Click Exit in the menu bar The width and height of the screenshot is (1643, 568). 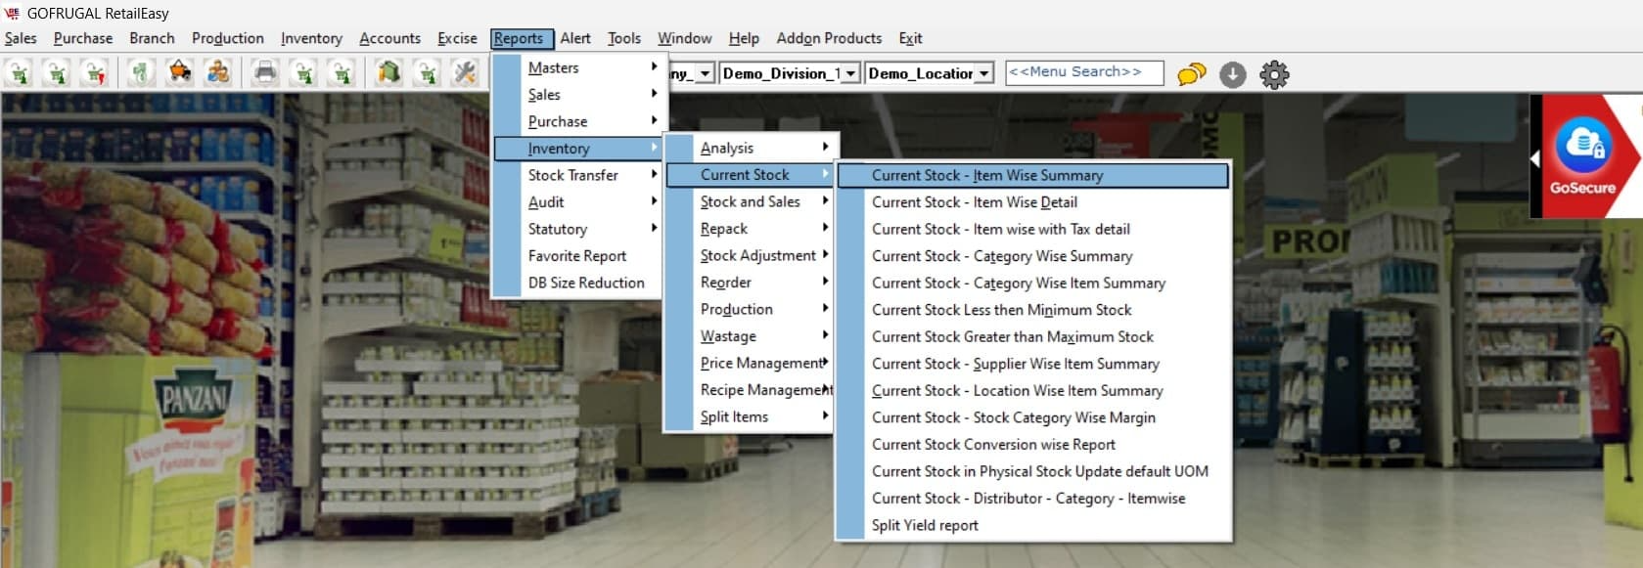(910, 38)
